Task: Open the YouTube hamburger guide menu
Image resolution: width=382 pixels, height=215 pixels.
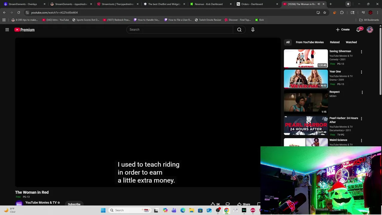Action: (x=7, y=30)
